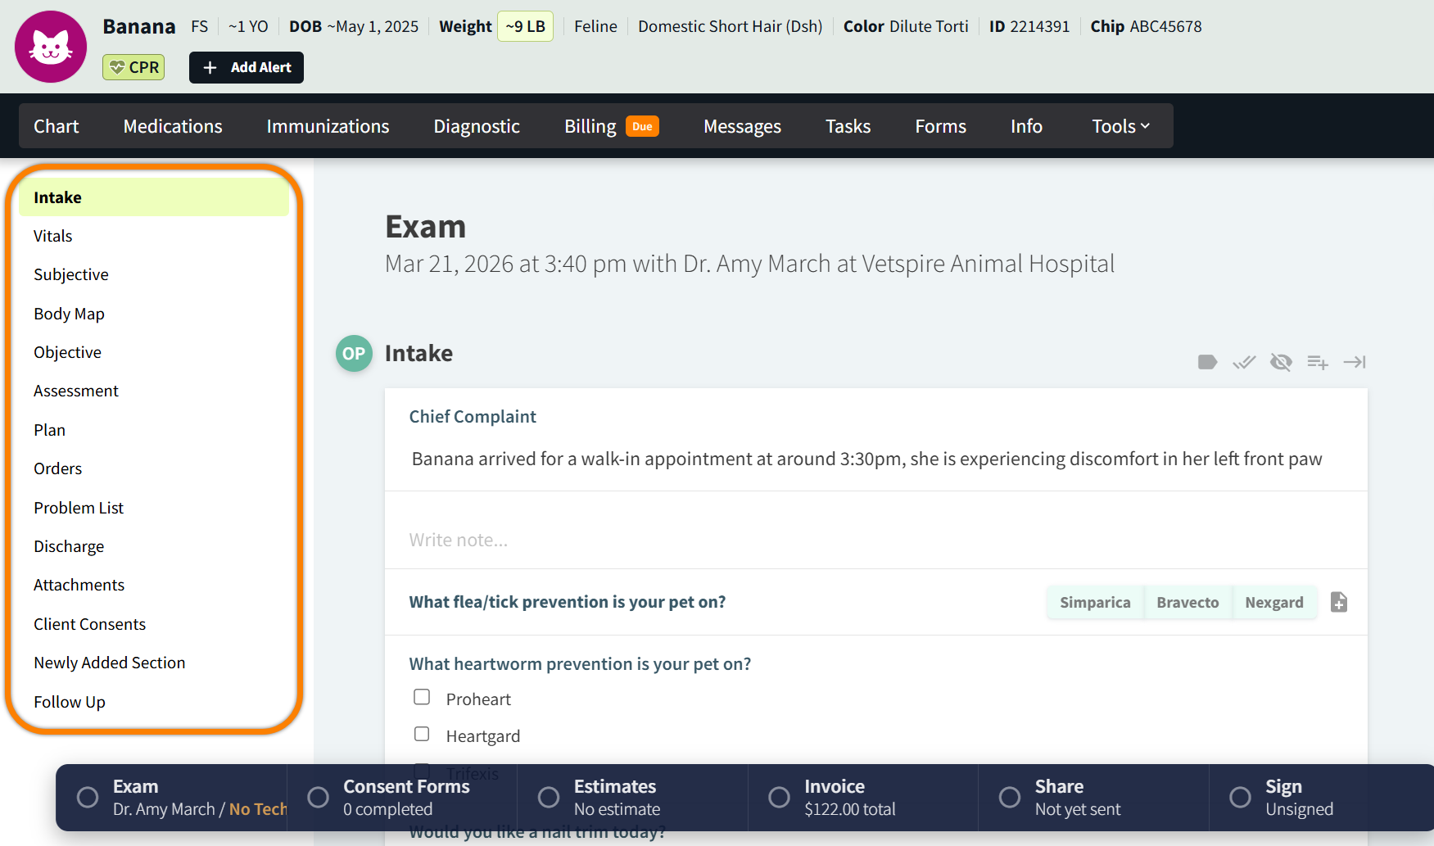Open the Estimates workflow step

[x=633, y=798]
